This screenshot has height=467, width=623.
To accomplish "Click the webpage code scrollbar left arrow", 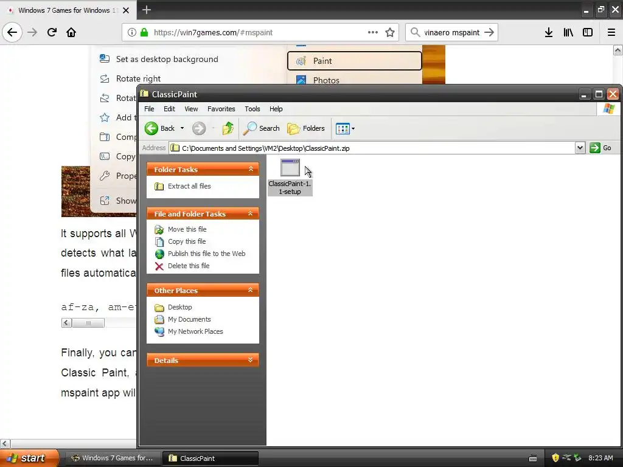I will point(66,323).
